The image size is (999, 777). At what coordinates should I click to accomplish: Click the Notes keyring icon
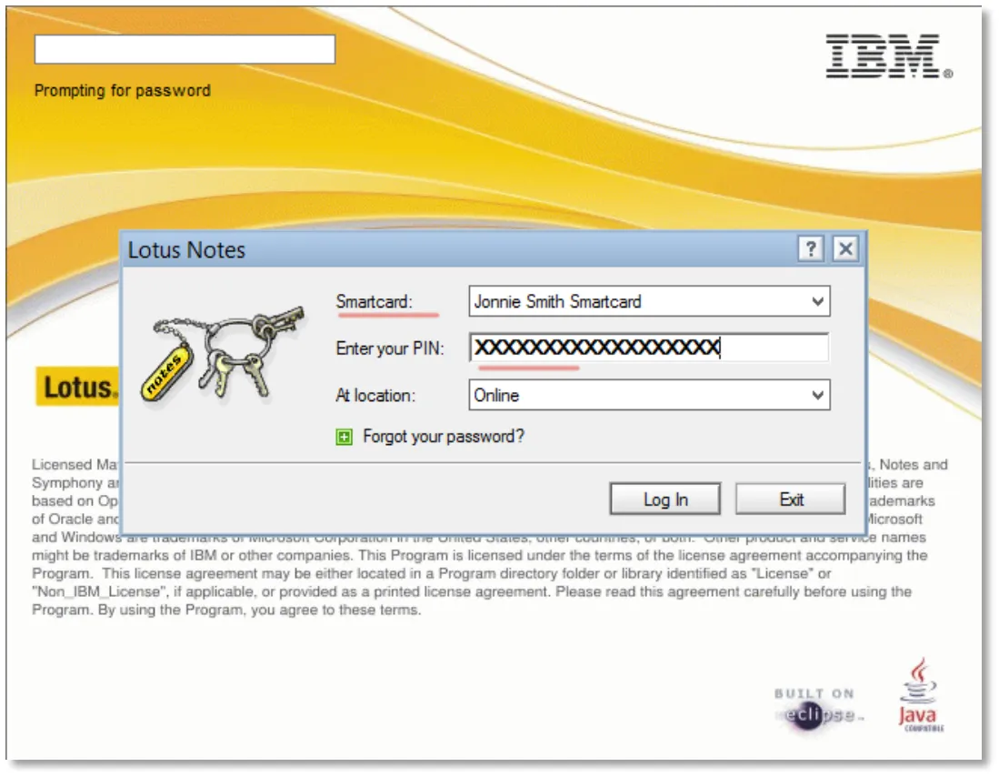[223, 356]
